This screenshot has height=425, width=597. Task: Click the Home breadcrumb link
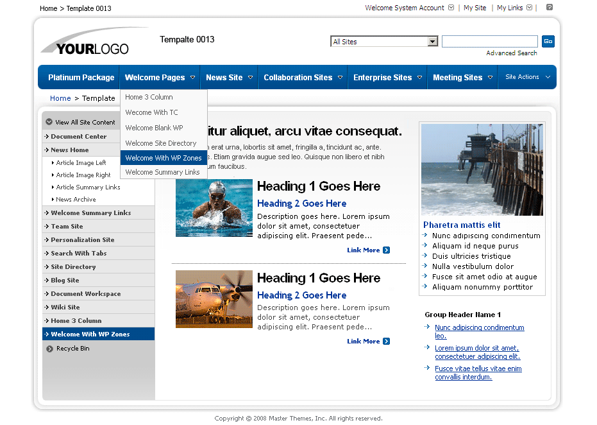[x=60, y=98]
